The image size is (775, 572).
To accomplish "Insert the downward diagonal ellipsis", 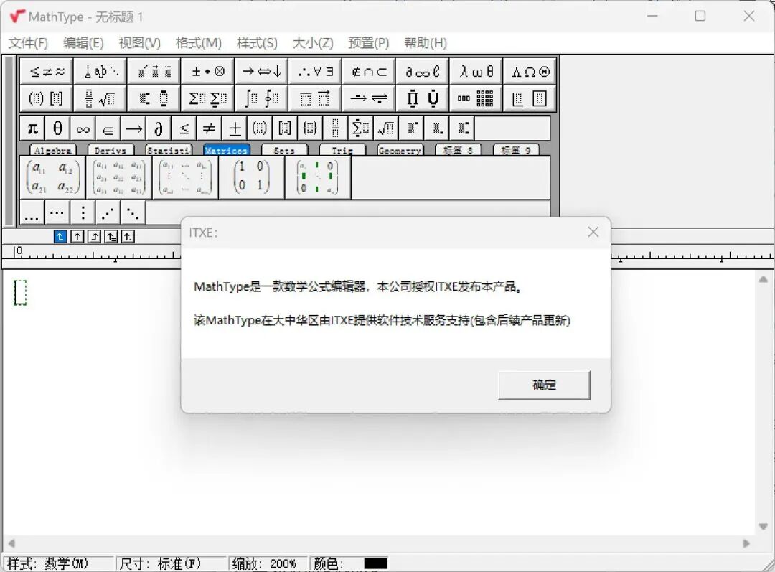I will pos(133,212).
